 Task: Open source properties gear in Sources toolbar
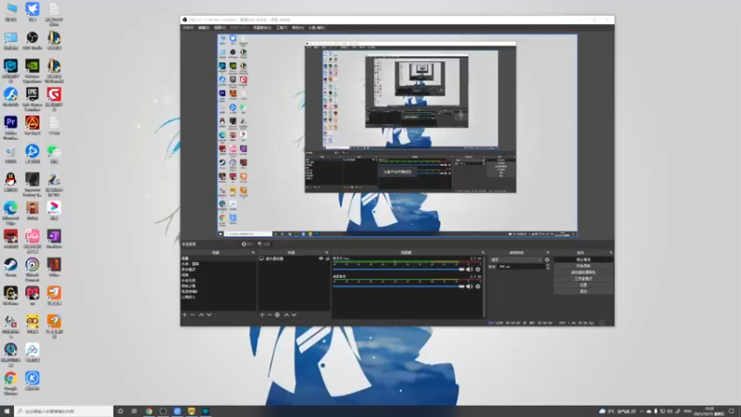pos(277,315)
